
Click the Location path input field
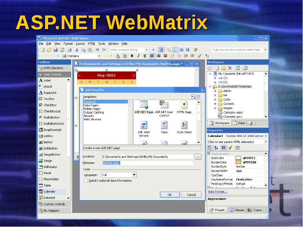point(148,157)
